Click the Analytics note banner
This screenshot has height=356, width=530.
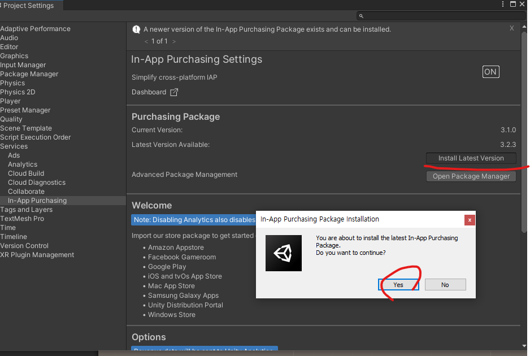(x=194, y=220)
